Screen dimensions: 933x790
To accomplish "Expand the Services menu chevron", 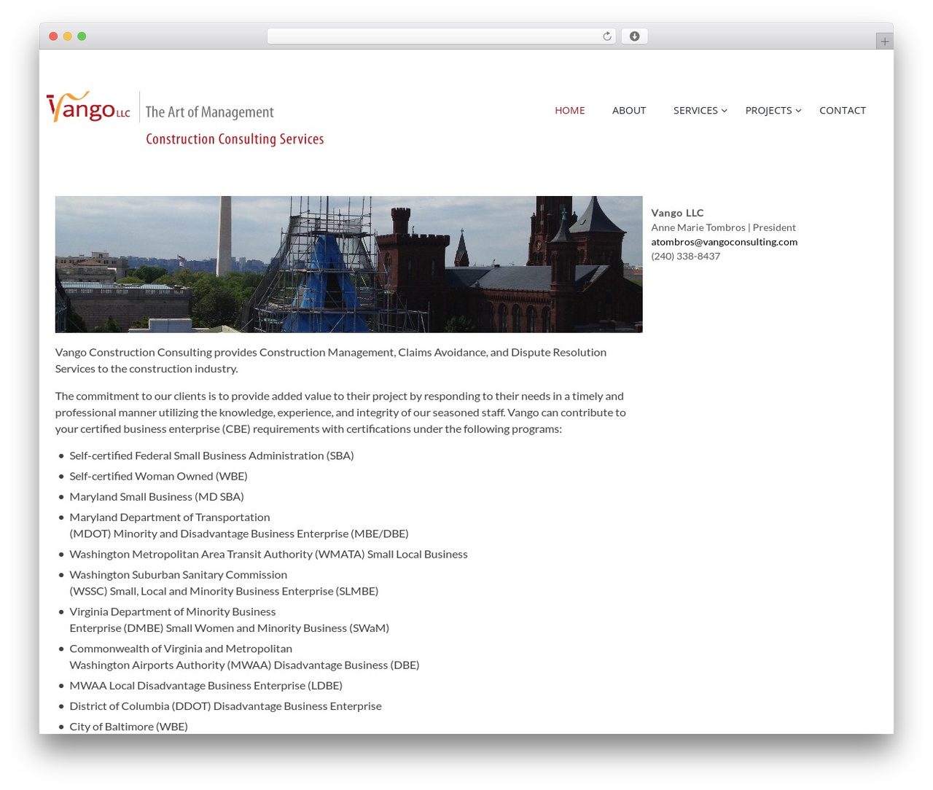I will (x=724, y=111).
